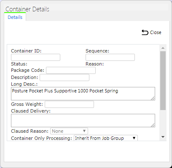Click the vertical scrollbar thumb
The width and height of the screenshot is (172, 168).
pos(163,81)
